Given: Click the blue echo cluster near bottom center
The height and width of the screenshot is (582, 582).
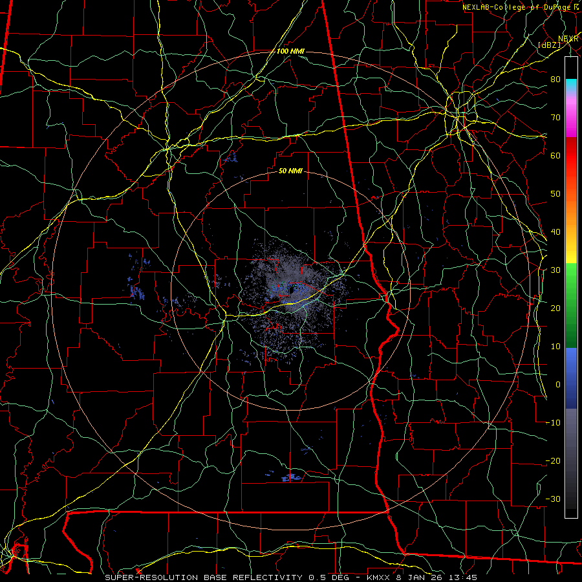Looking at the screenshot, I should point(291,477).
